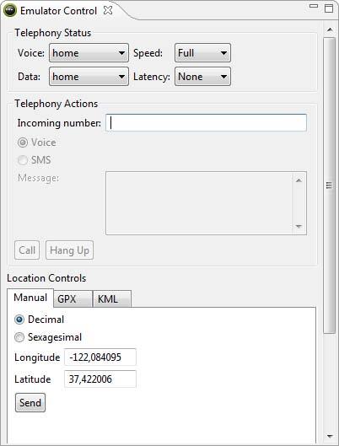Expand the Speed dropdown set to Full
The image size is (339, 446).
pos(202,53)
